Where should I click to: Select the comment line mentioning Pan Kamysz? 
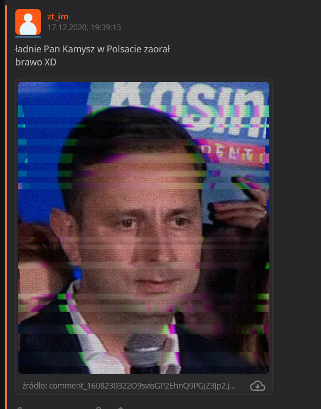93,49
